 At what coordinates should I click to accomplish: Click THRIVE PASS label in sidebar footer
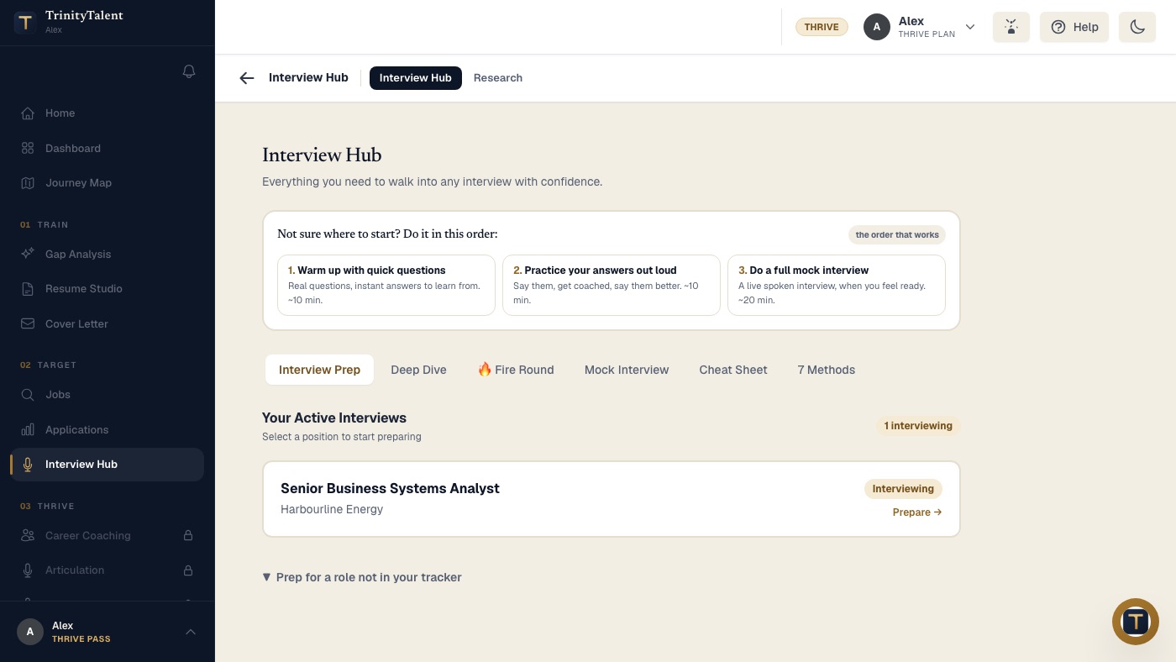click(x=81, y=638)
